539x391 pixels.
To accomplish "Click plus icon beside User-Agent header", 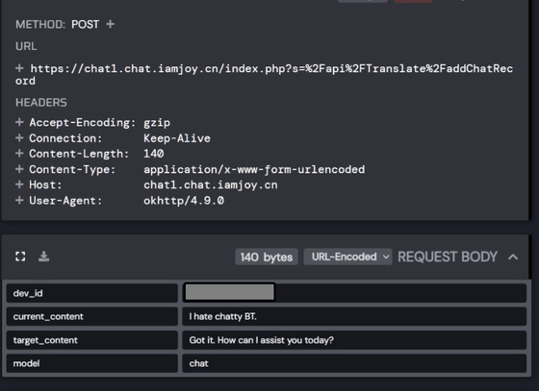I will pos(19,200).
